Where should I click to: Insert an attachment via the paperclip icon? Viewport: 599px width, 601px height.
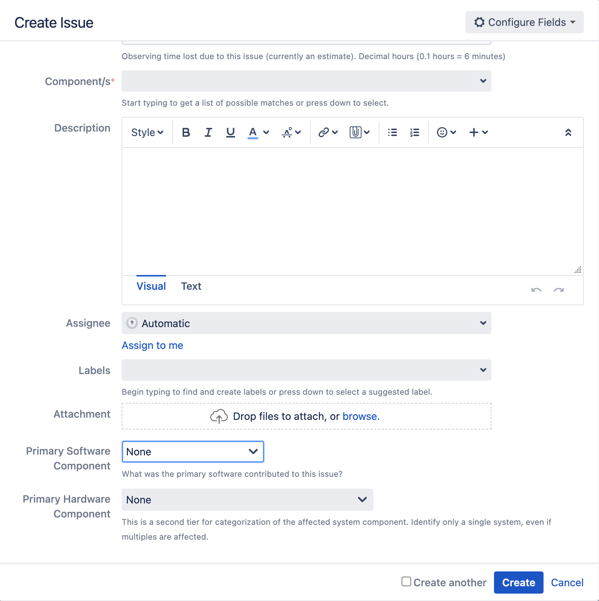click(x=355, y=132)
